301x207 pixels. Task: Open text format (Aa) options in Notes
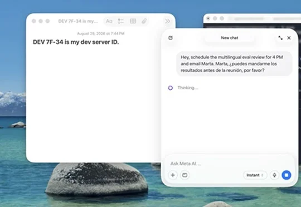coord(109,21)
